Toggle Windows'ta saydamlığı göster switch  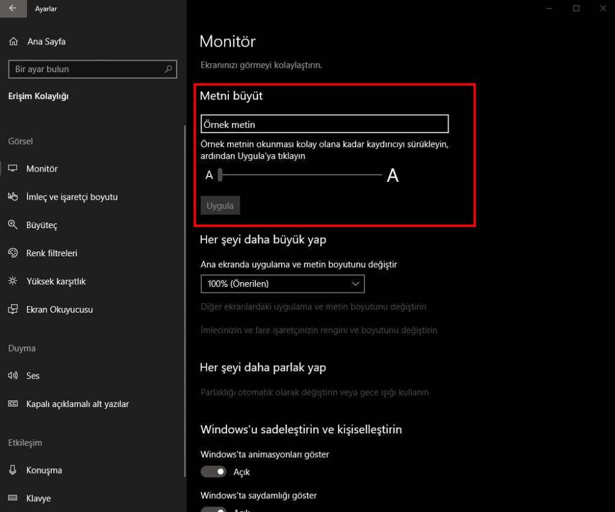point(214,510)
